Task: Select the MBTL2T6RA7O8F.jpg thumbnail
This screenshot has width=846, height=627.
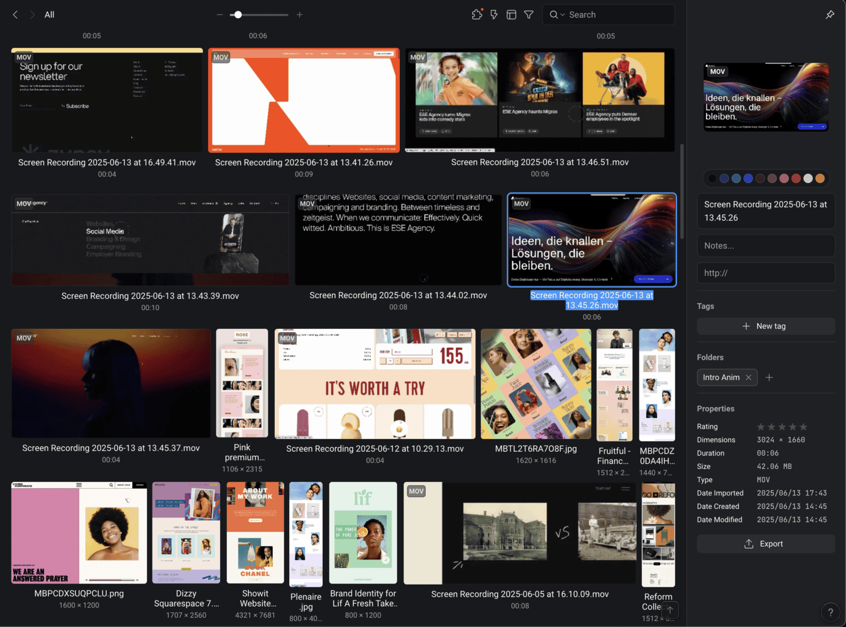Action: coord(536,384)
